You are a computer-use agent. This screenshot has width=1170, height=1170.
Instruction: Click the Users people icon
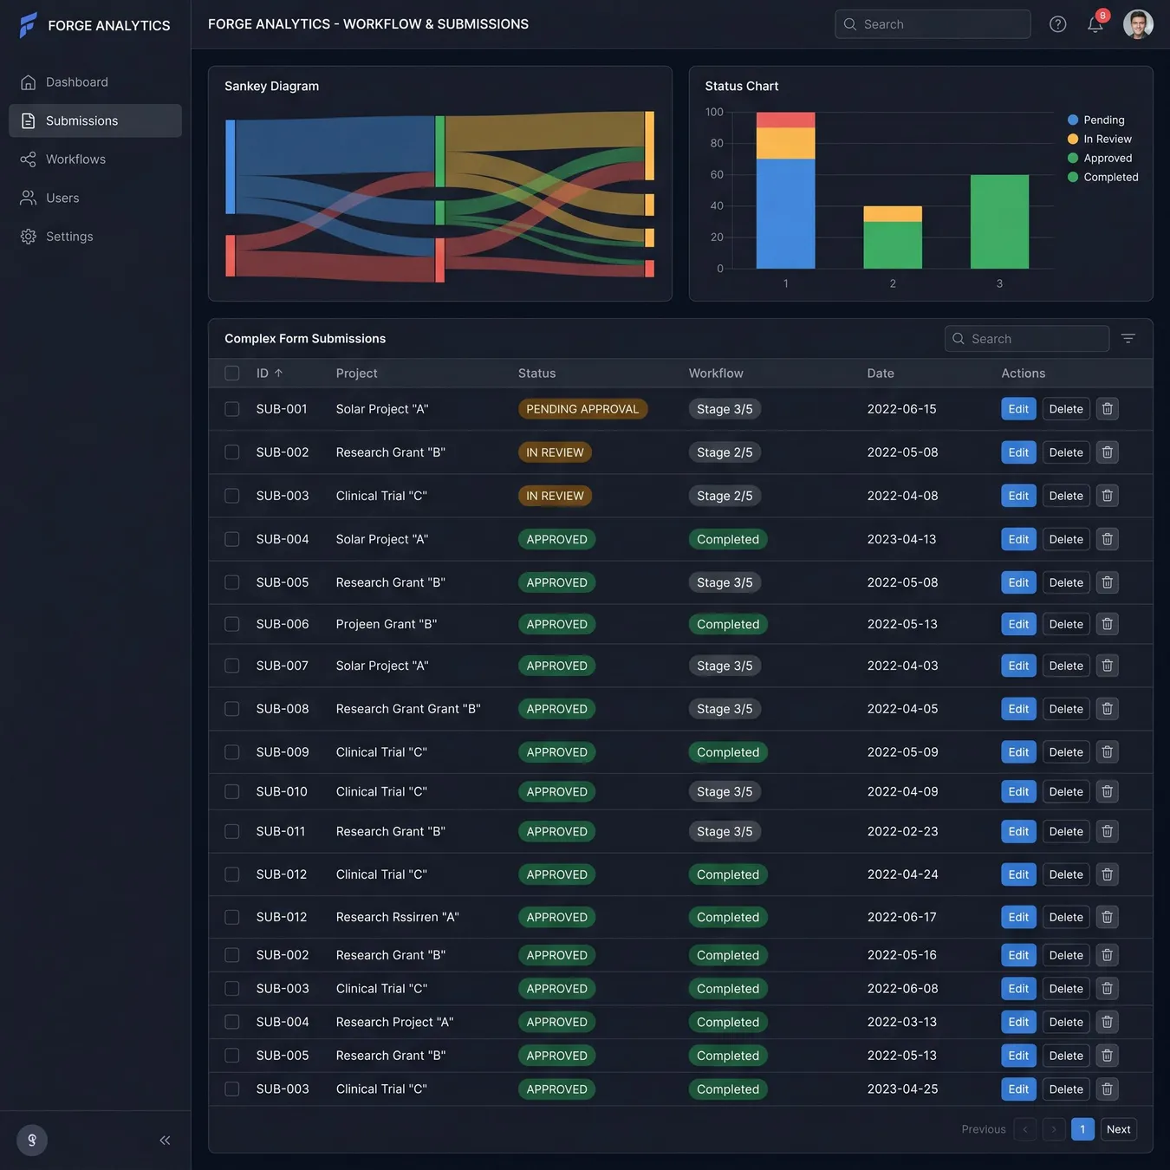pos(29,198)
